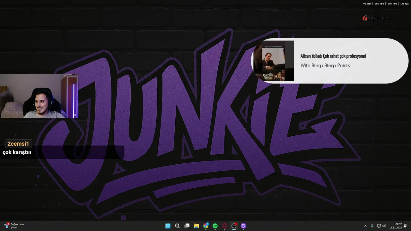
Task: Open Task View in the taskbar
Action: 187,226
